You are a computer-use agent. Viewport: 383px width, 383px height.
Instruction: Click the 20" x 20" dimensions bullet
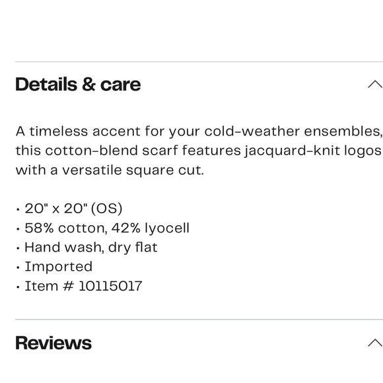[x=73, y=209]
